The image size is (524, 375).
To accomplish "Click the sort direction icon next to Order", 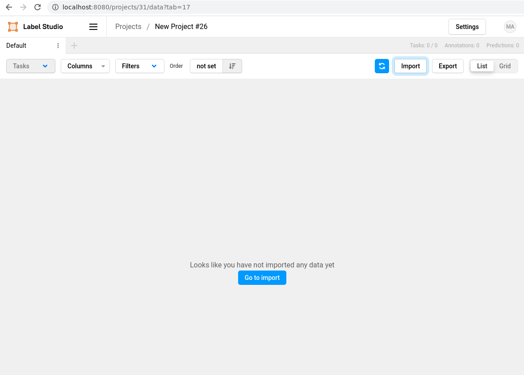I will tap(232, 66).
